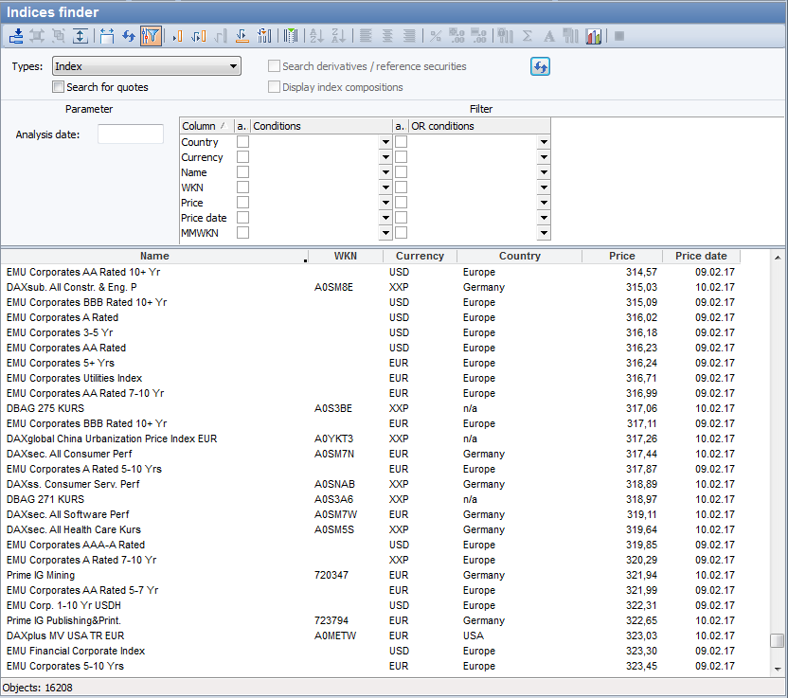The image size is (788, 698).
Task: Tick the Country filter row checkbox
Action: (242, 142)
